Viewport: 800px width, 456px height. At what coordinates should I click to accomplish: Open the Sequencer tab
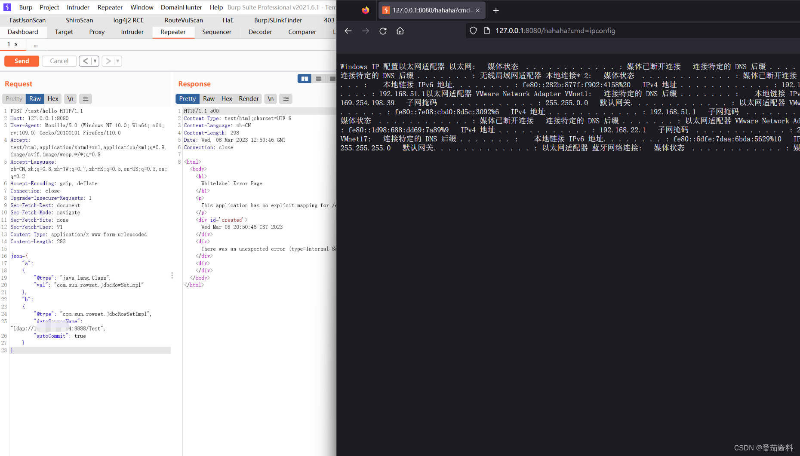(217, 32)
